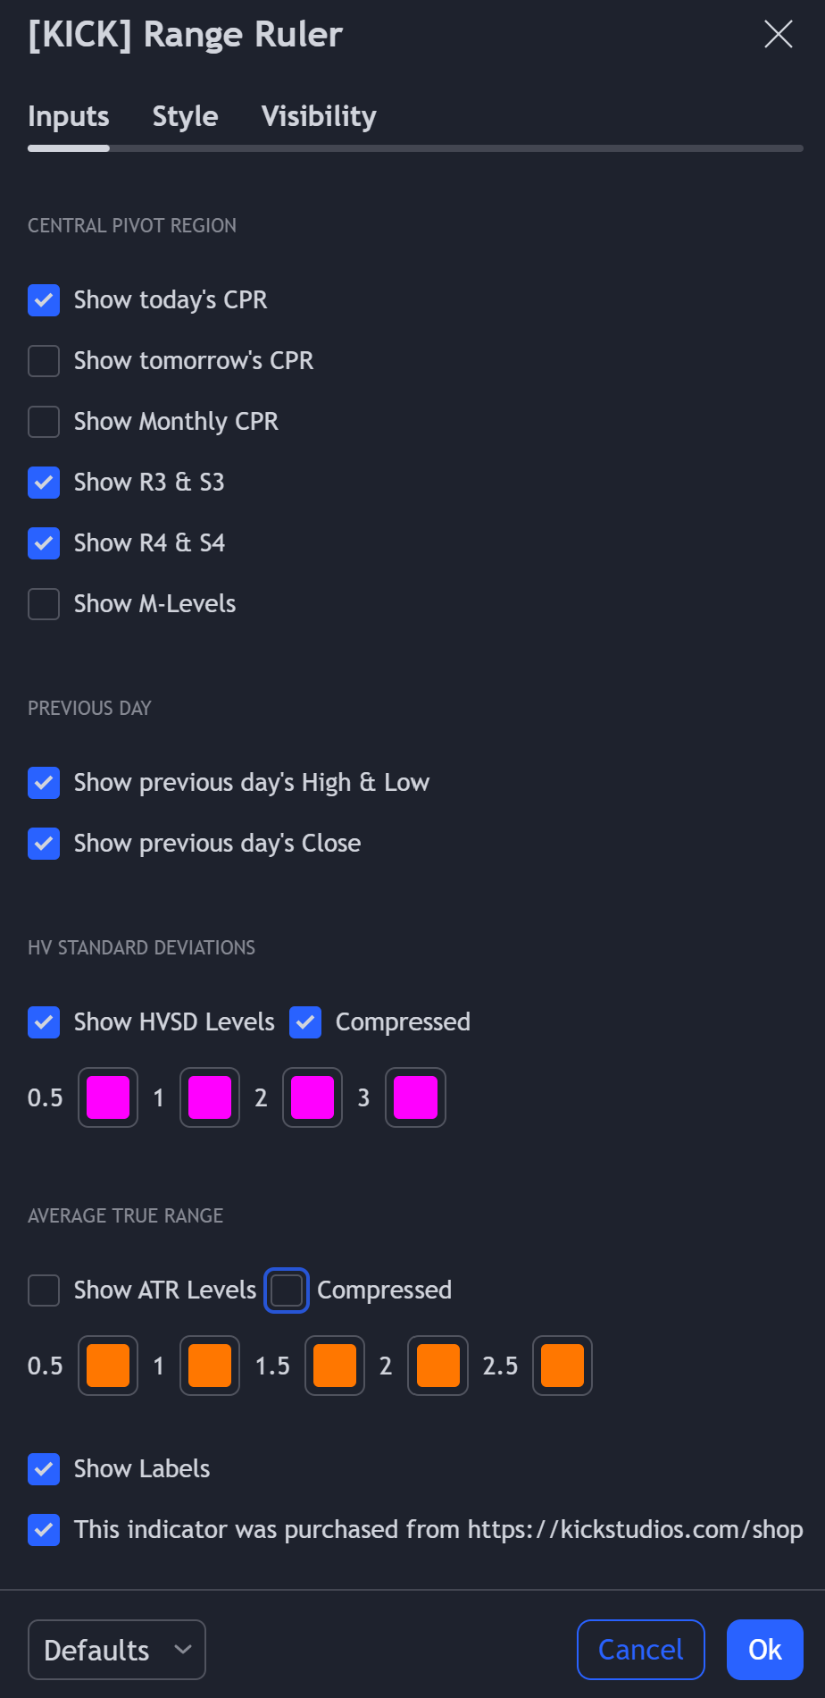Uncheck "Show previous day's Close"
This screenshot has width=825, height=1698.
click(43, 844)
